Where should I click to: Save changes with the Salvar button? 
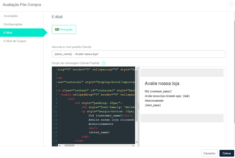coord(227,153)
